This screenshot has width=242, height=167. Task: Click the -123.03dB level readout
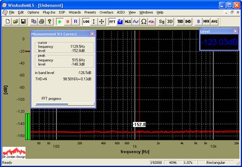[219, 42]
